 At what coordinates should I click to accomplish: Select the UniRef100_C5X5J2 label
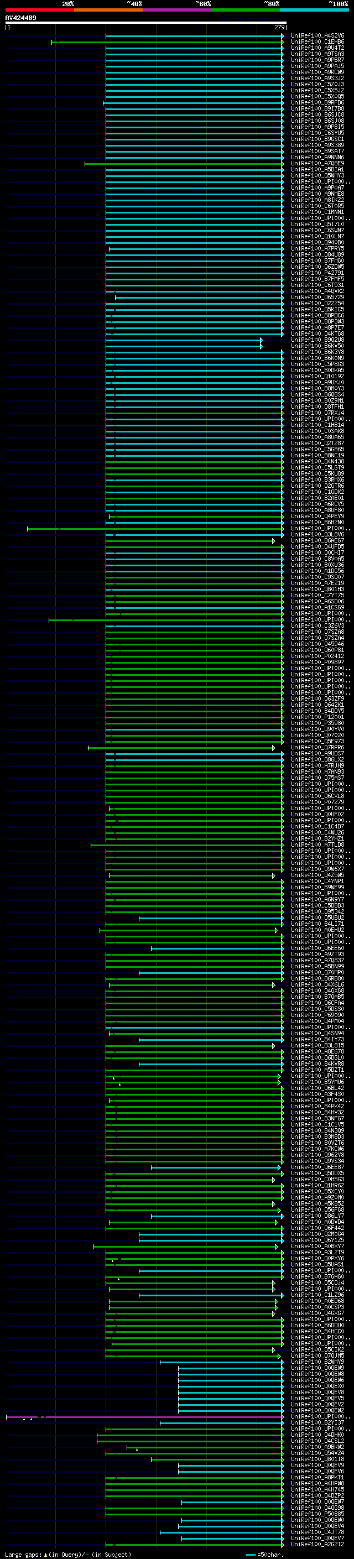tap(317, 91)
